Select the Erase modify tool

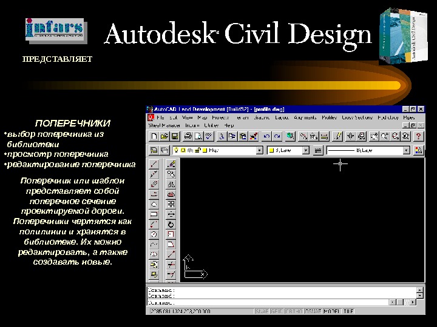pos(171,164)
